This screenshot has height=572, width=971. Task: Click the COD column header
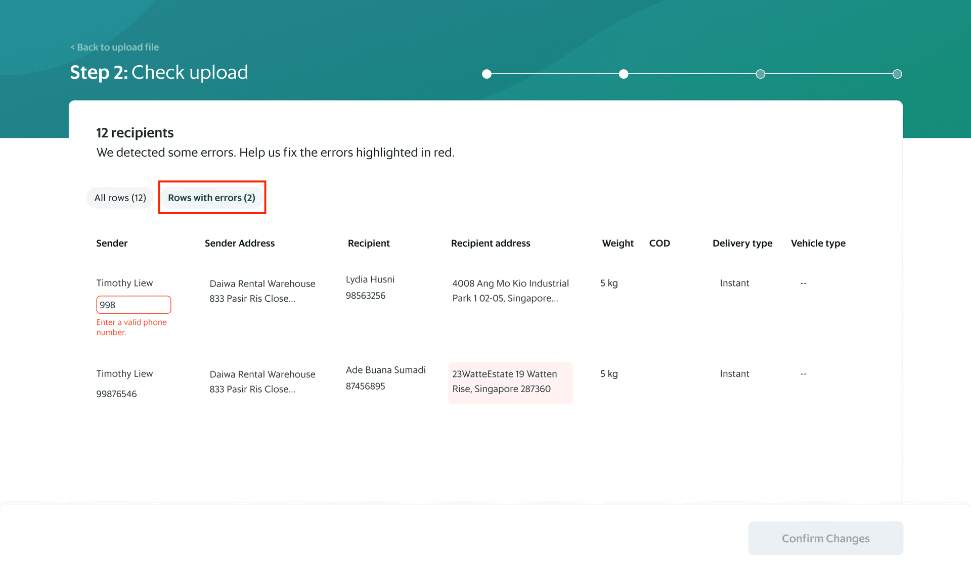click(x=659, y=243)
